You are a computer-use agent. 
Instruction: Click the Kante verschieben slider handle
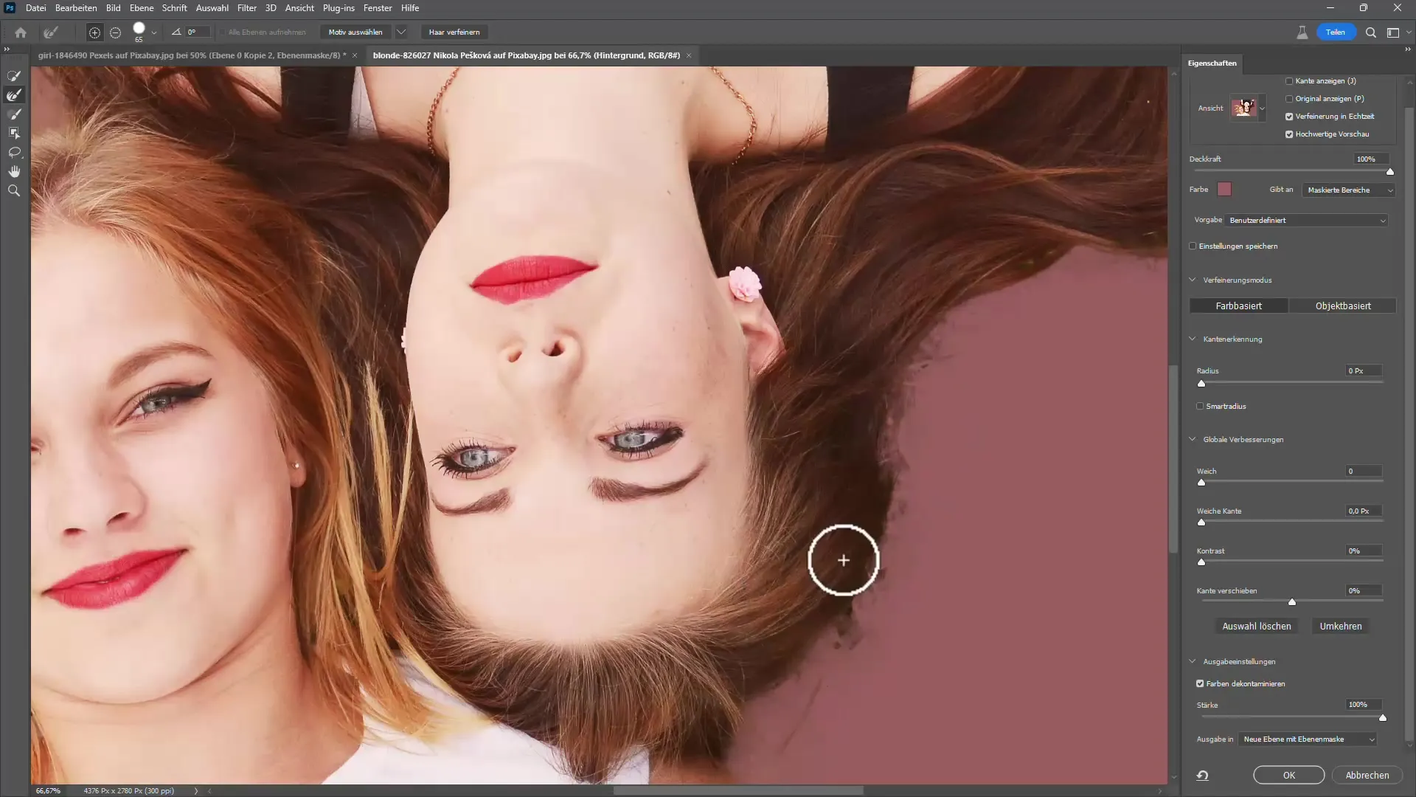1292,602
